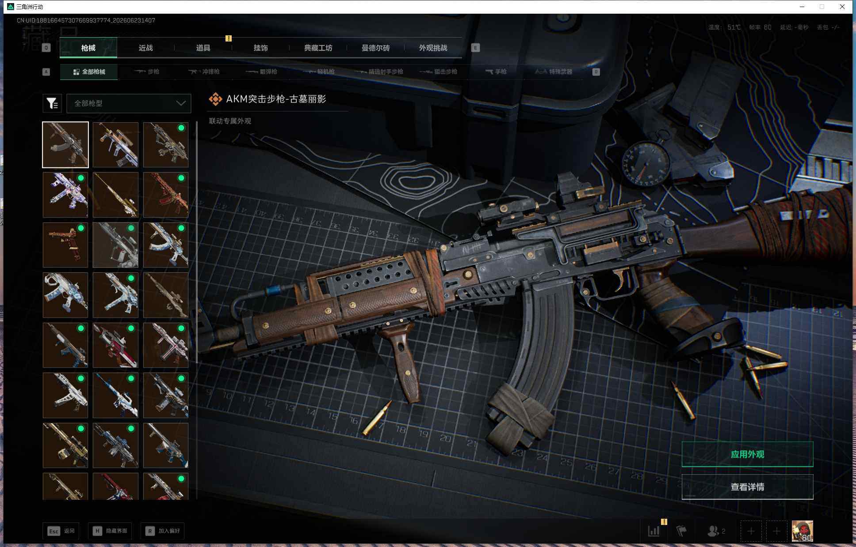The height and width of the screenshot is (547, 856).
Task: Filter by 精确射手步枪 marksman rifles
Action: coord(378,72)
